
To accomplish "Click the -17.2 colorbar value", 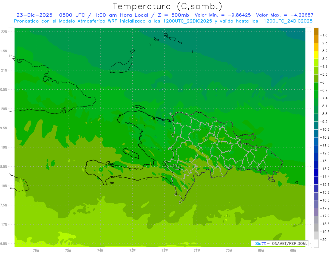I will pyautogui.click(x=324, y=208).
